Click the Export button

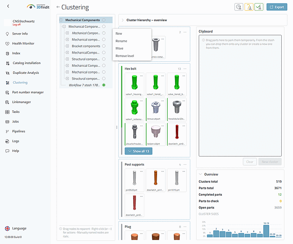(x=277, y=7)
